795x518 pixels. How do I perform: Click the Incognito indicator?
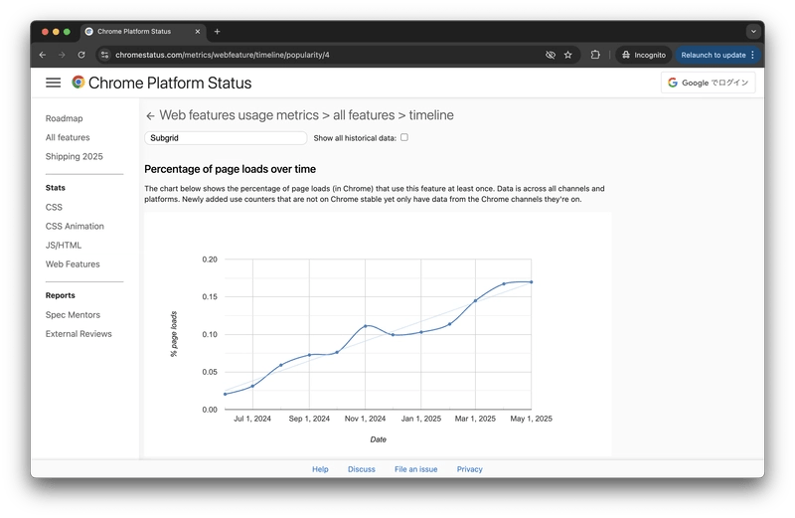(644, 55)
